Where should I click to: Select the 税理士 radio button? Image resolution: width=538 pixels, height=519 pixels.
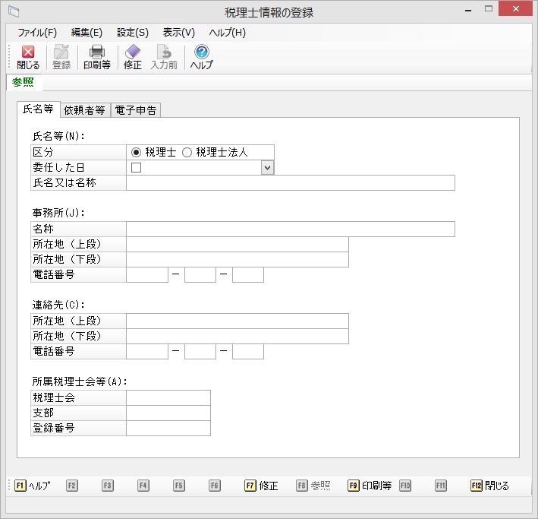pyautogui.click(x=137, y=152)
